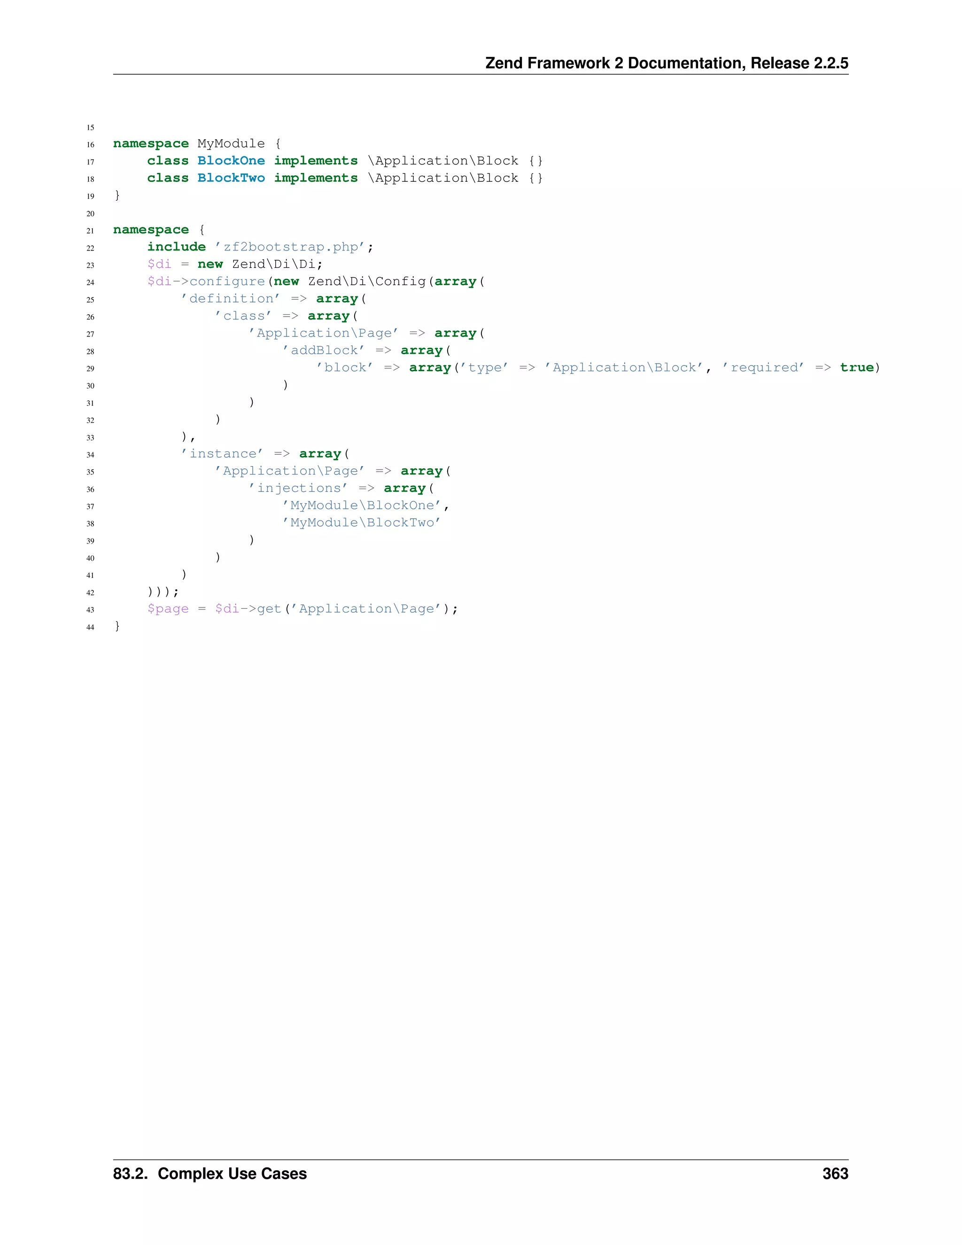Click the class name BlockTwo
Image resolution: width=962 pixels, height=1245 pixels.
pos(231,178)
